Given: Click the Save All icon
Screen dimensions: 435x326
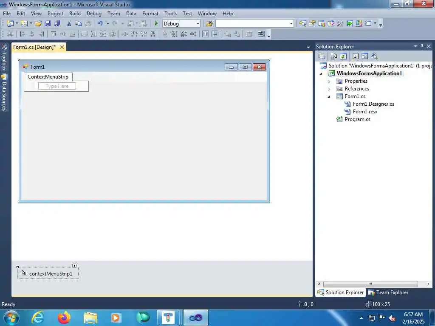Looking at the screenshot, I should click(57, 24).
